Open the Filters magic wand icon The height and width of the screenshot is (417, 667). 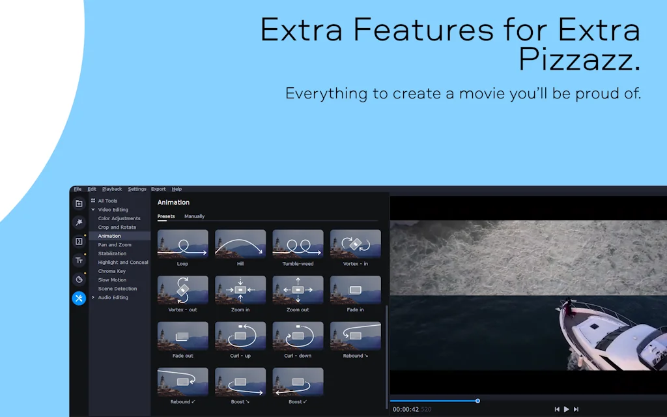[79, 222]
